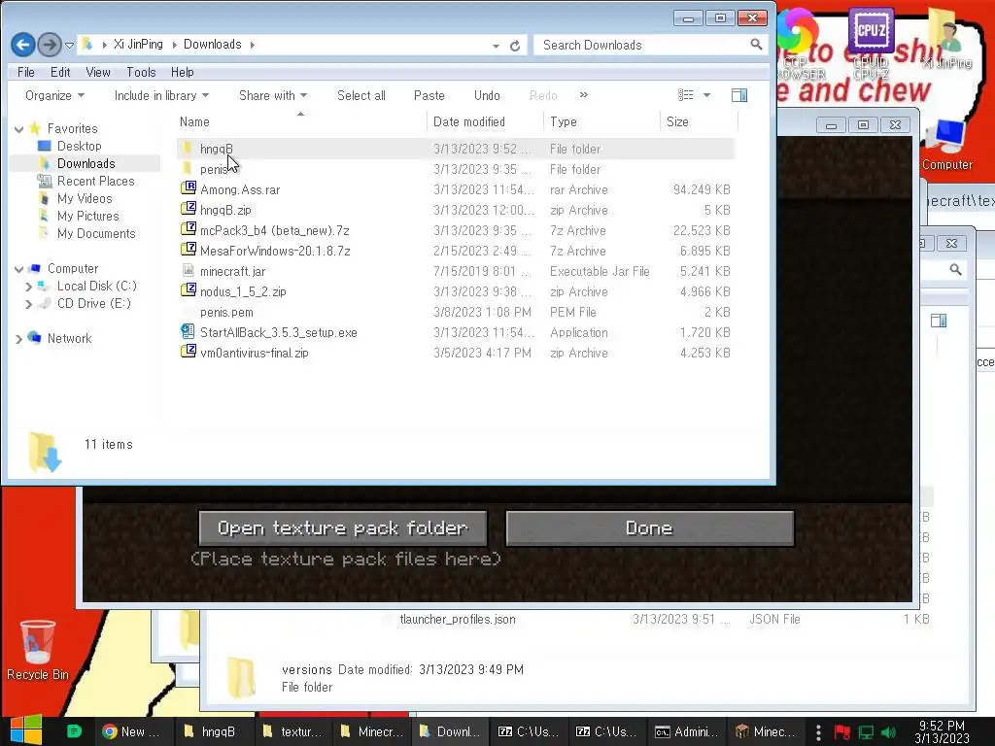The width and height of the screenshot is (995, 746).
Task: Open the view options dropdown arrow
Action: coord(707,96)
